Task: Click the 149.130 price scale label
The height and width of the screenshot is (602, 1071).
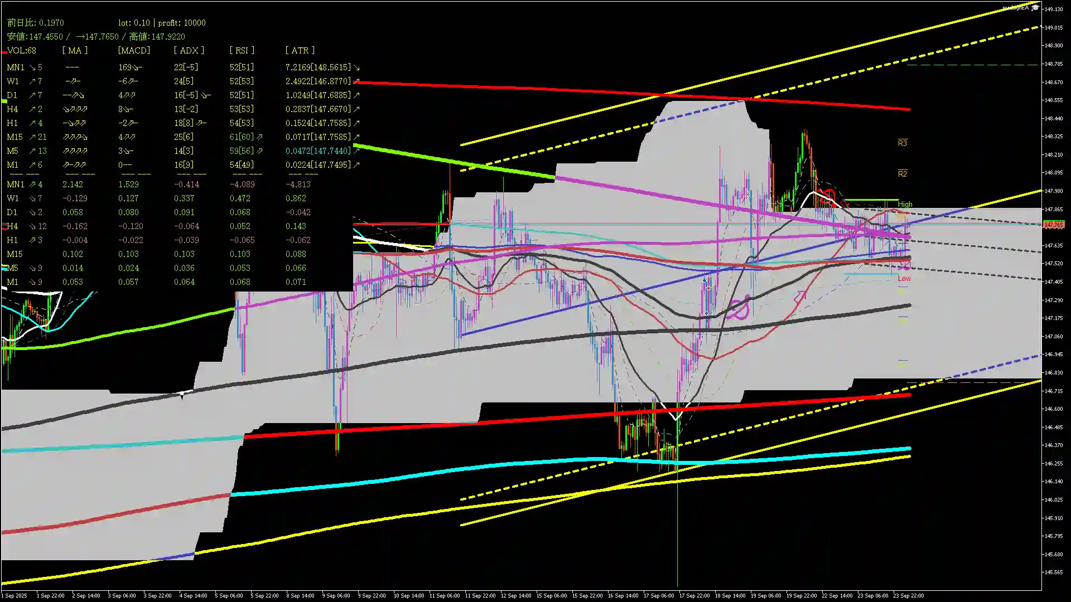Action: [x=1054, y=9]
